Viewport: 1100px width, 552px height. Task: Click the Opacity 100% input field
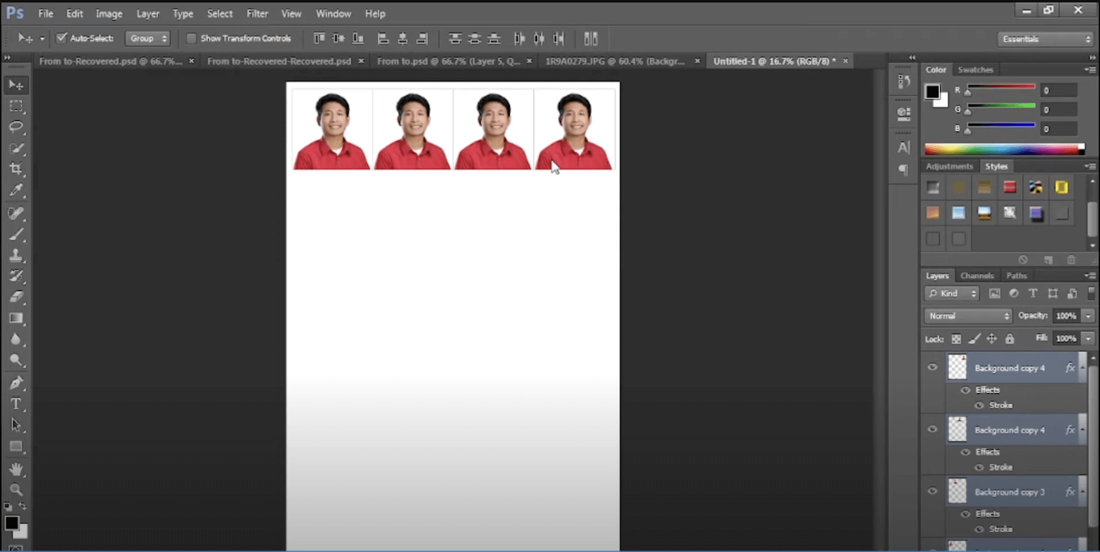1066,316
